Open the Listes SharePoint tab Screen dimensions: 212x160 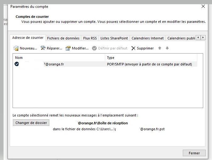(x=114, y=38)
